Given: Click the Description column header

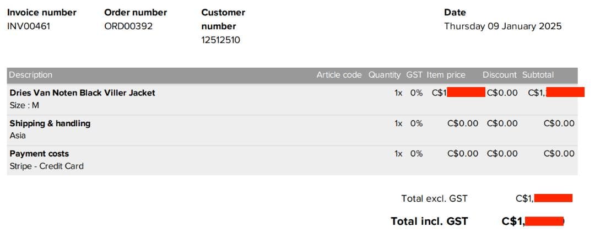Looking at the screenshot, I should (31, 75).
